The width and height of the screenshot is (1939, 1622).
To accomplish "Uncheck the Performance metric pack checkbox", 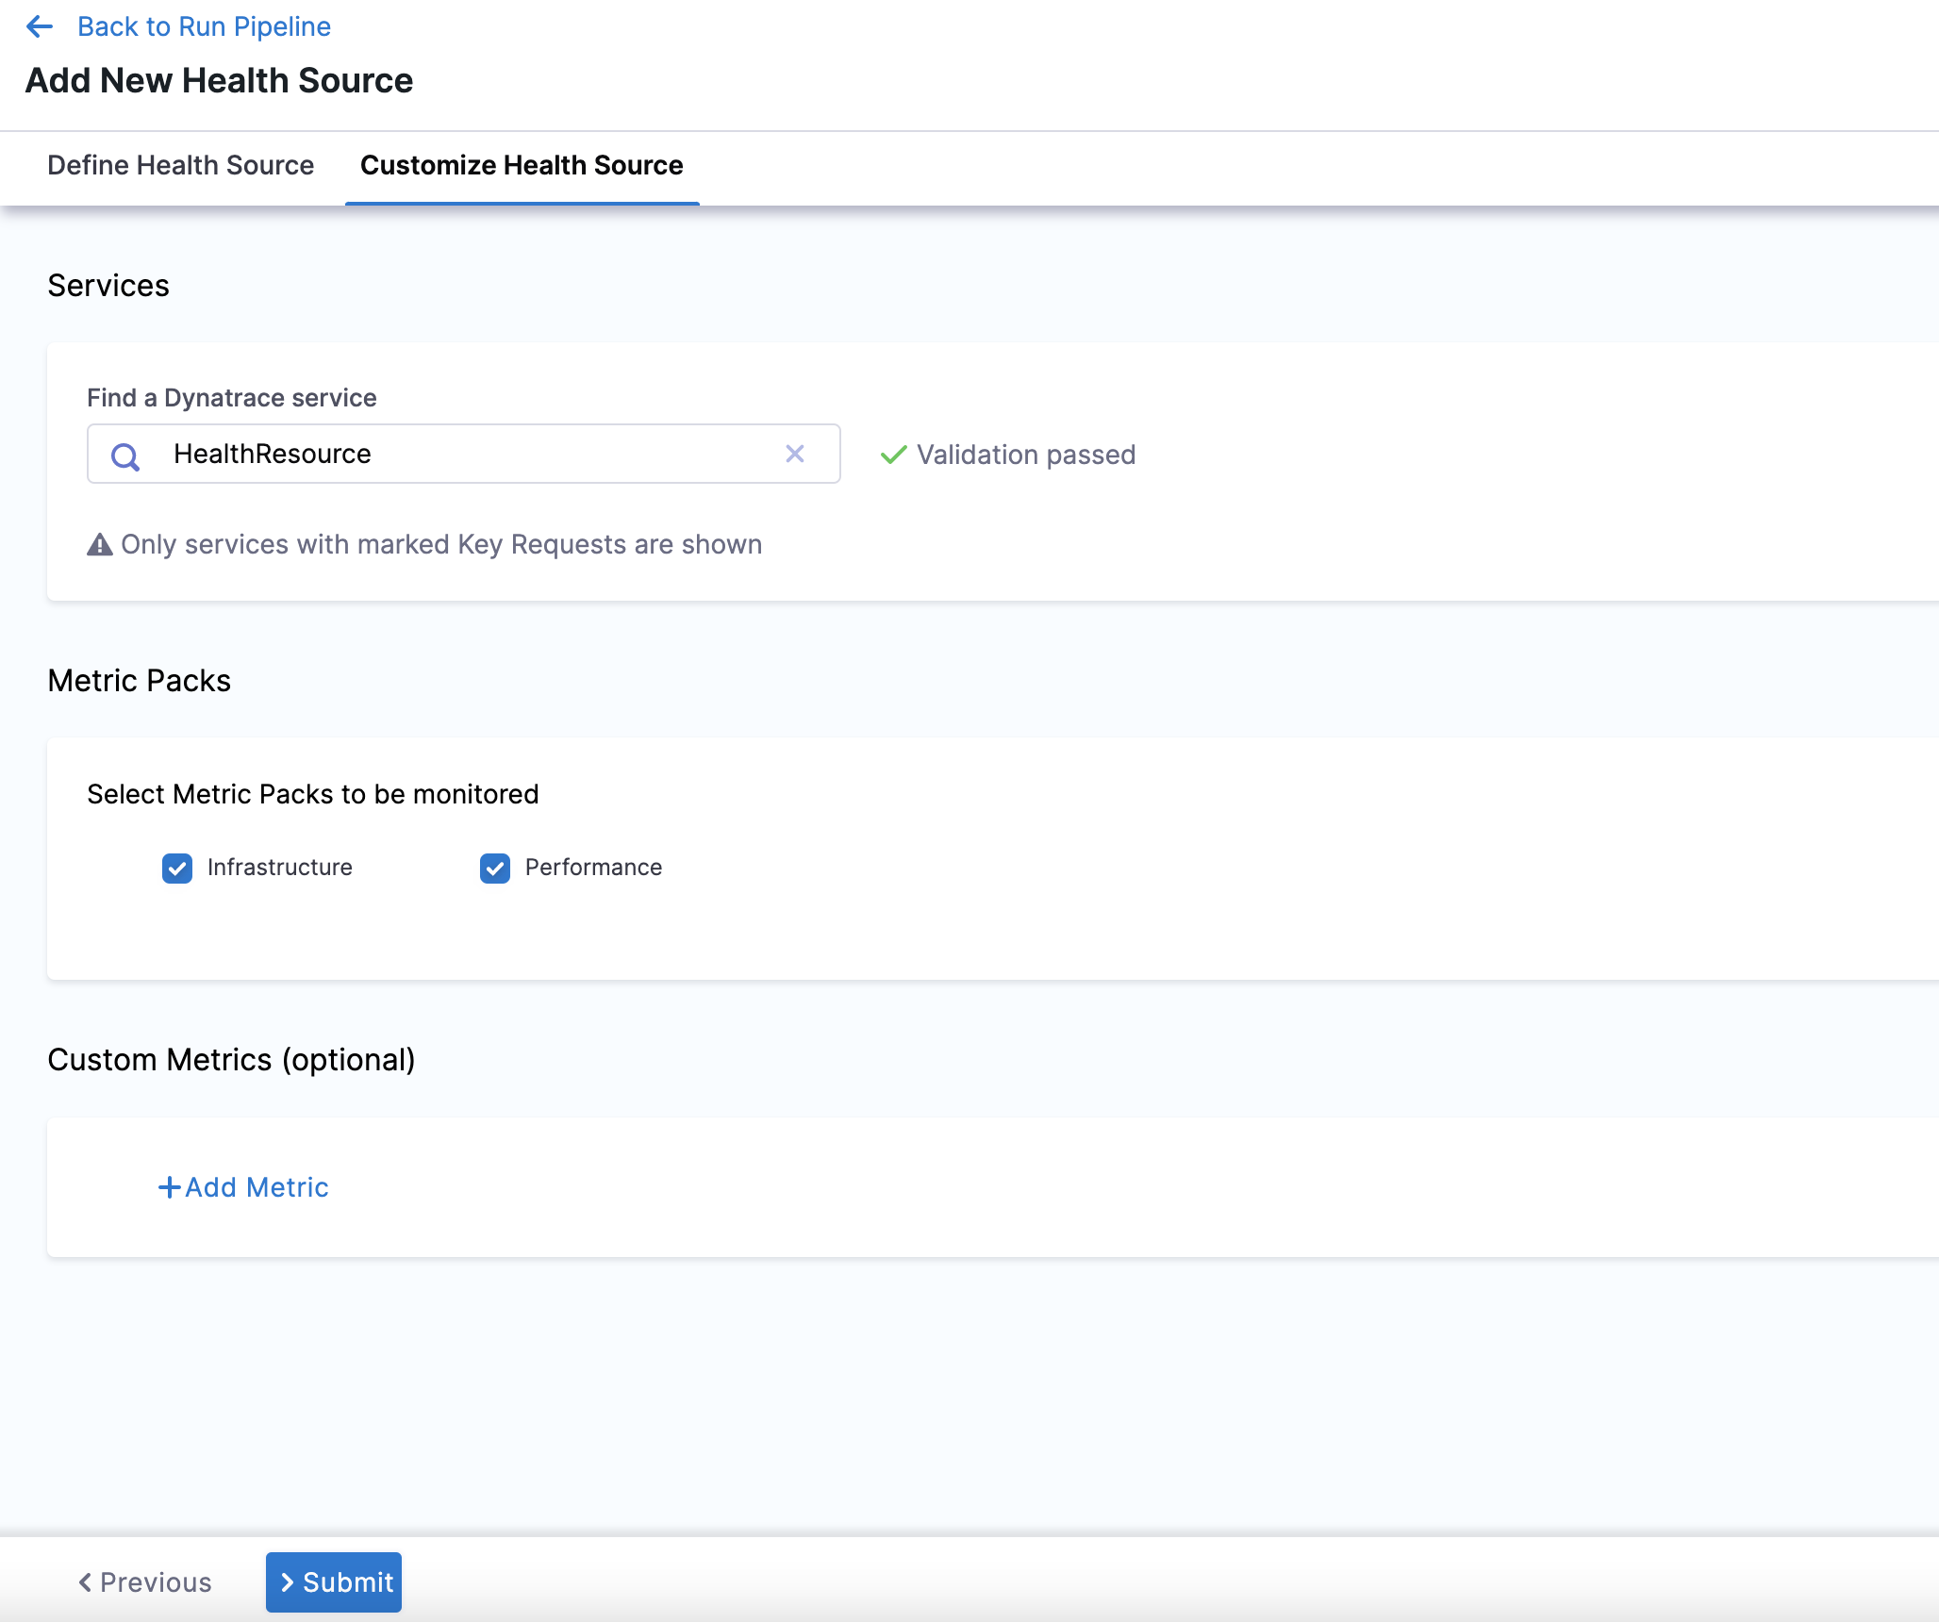I will pos(495,868).
